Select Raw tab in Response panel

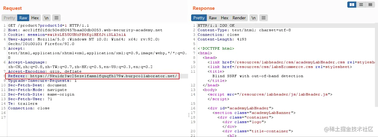pos(213,18)
